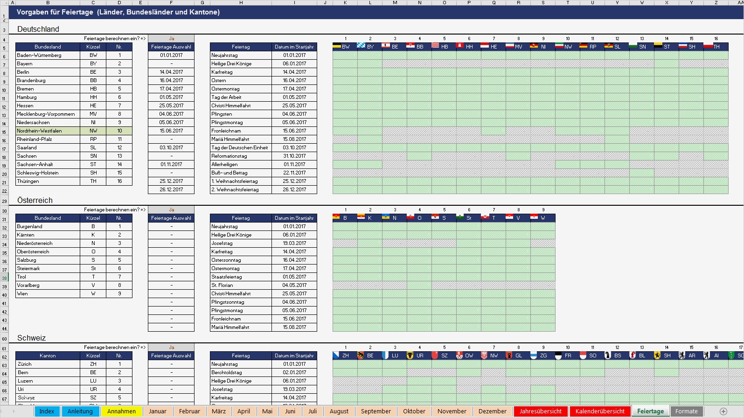Select the Niedersachsen NI flag icon
Screen dimensions: 744x418
pos(534,45)
